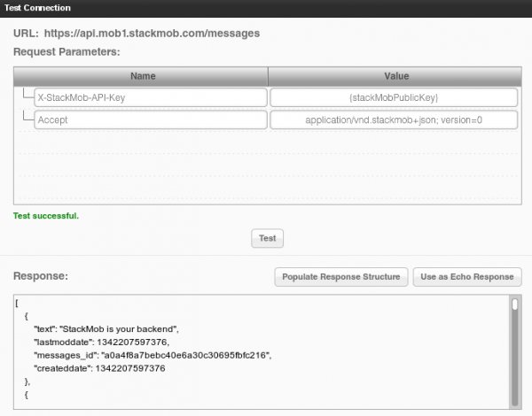The image size is (532, 416).
Task: Click the {stackMobPublicKey} value field
Action: point(394,96)
